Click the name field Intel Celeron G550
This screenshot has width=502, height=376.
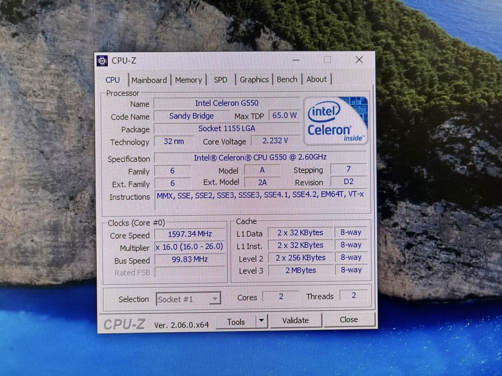[227, 103]
